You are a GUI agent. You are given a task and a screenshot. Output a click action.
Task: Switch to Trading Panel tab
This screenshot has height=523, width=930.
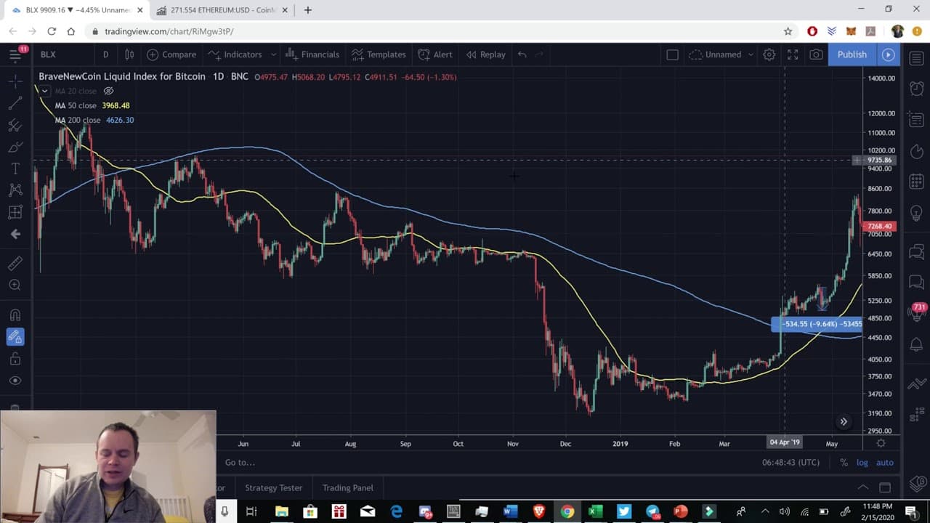(347, 487)
